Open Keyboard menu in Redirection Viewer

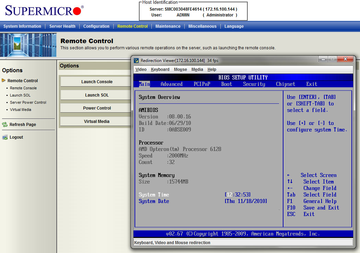coord(160,69)
